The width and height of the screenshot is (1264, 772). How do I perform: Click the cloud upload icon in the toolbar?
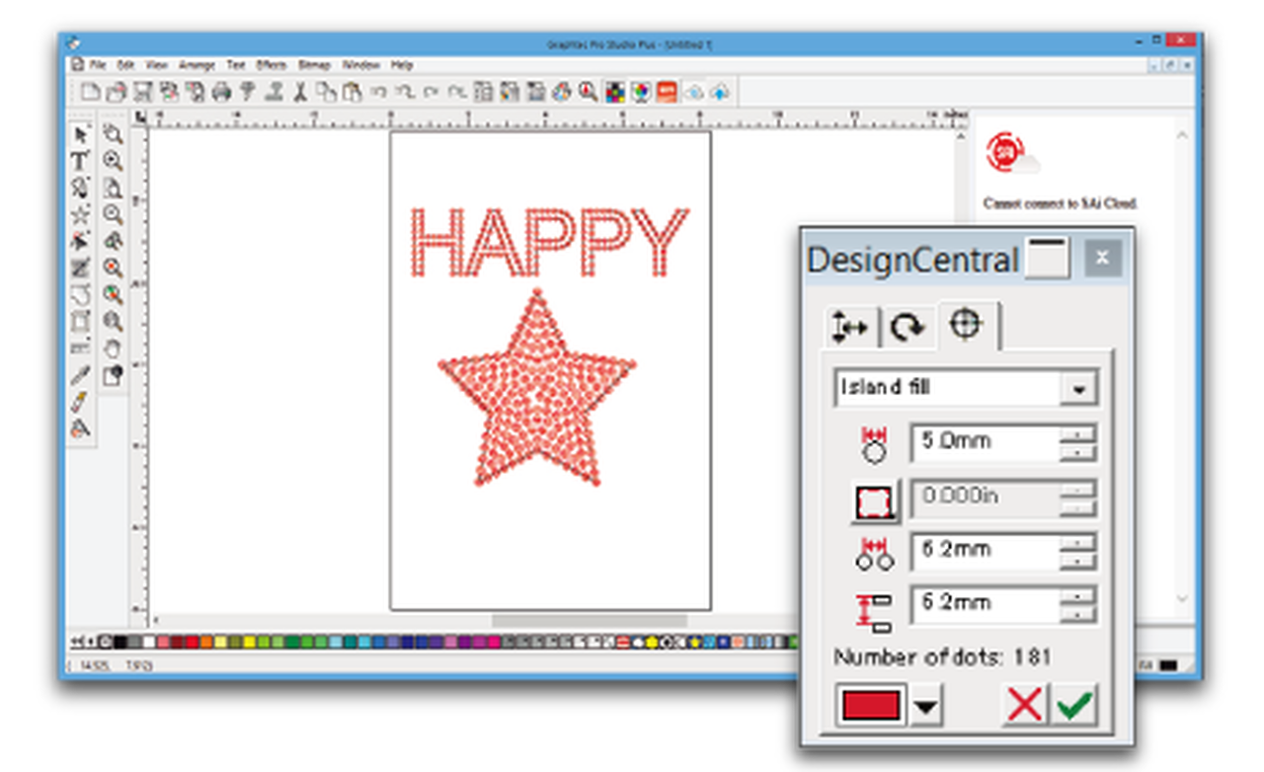point(720,92)
